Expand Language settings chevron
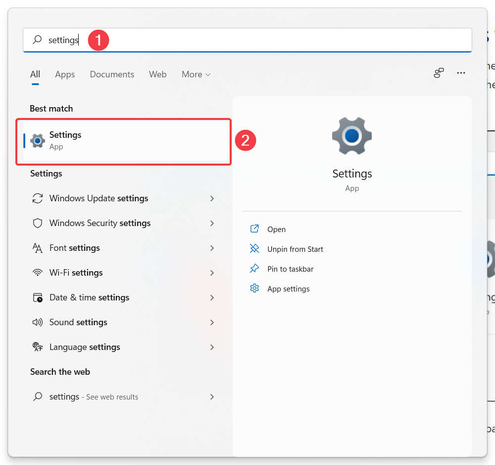The height and width of the screenshot is (465, 495). pyautogui.click(x=212, y=347)
